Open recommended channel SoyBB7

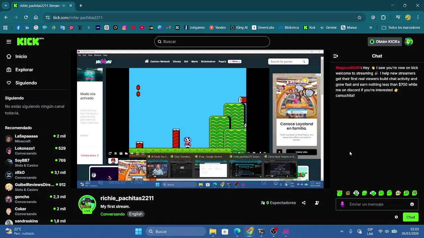click(x=35, y=163)
